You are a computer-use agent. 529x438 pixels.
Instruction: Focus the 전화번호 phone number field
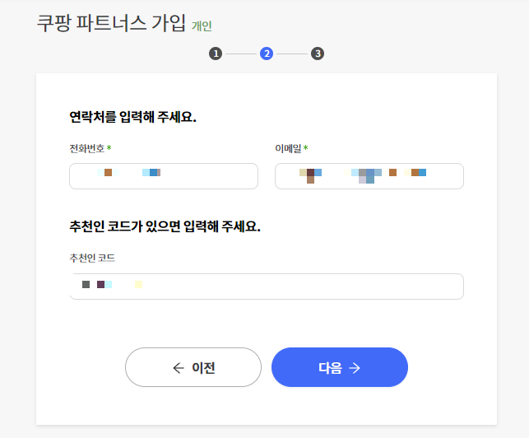(164, 176)
